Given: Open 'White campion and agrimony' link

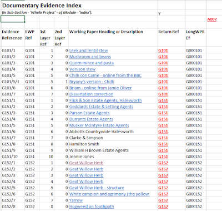Looking at the screenshot, I should pos(109,194).
